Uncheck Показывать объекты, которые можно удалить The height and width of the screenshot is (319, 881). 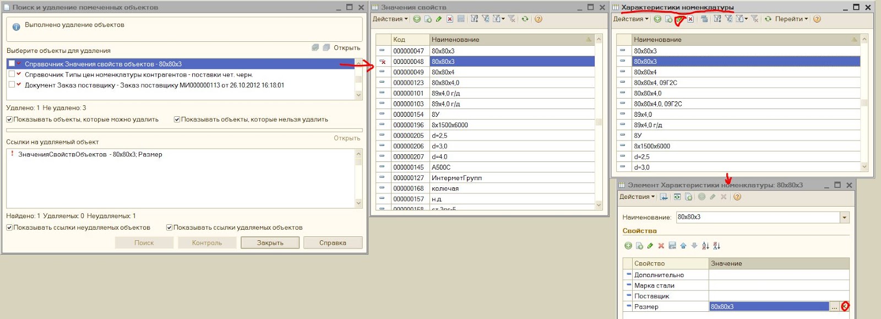[x=9, y=120]
